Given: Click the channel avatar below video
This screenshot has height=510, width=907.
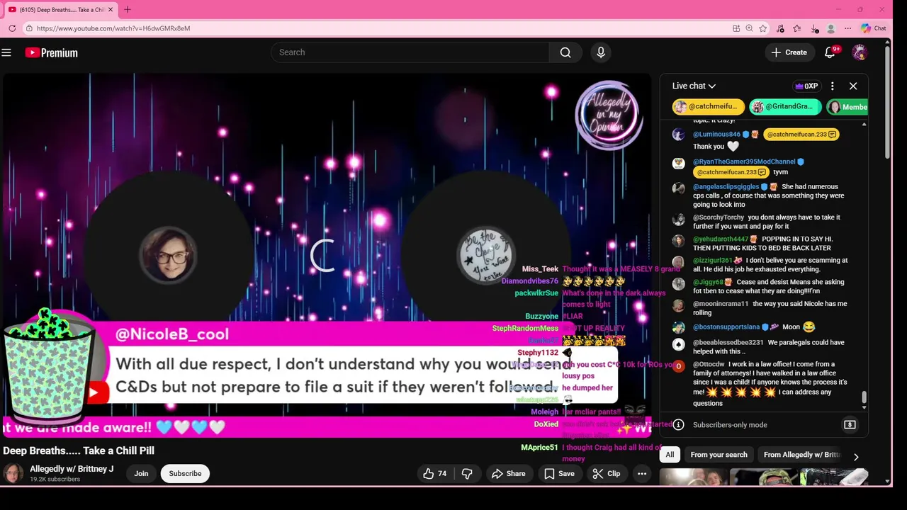Looking at the screenshot, I should click(x=13, y=474).
